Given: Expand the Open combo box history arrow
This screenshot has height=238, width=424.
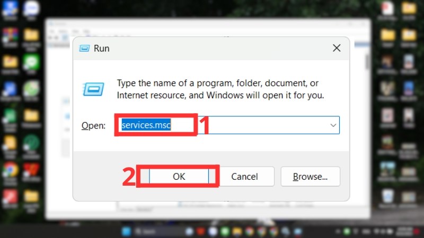Looking at the screenshot, I should coord(333,125).
